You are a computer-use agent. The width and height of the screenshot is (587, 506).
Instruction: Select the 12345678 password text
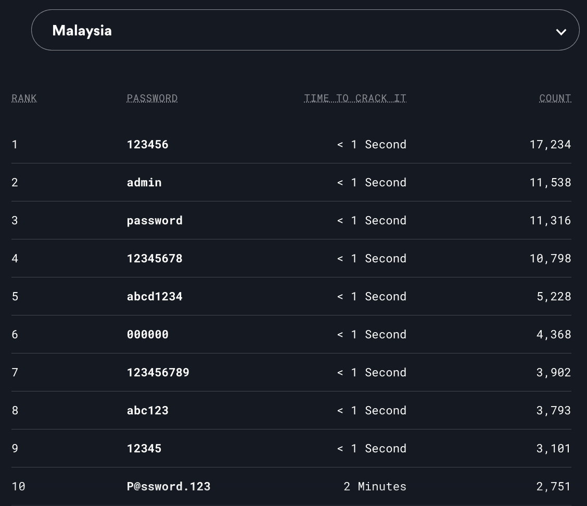tap(155, 258)
